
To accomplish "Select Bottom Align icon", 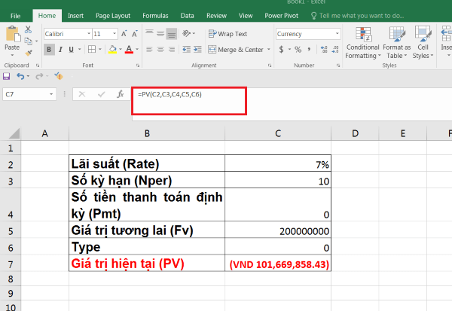I will click(172, 35).
